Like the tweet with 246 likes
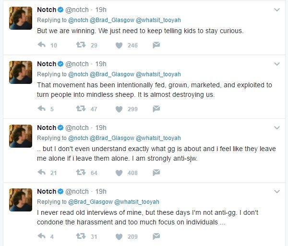 click(x=119, y=45)
